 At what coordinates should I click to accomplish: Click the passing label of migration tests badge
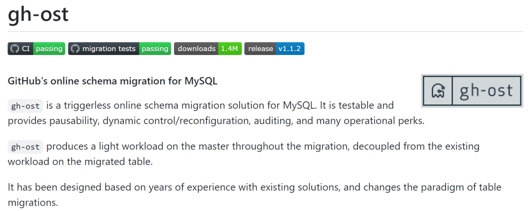tap(155, 49)
